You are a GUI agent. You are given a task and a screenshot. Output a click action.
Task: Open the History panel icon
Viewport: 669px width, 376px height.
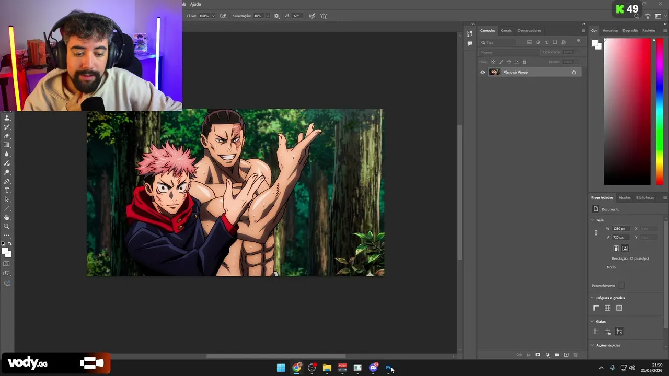[470, 34]
